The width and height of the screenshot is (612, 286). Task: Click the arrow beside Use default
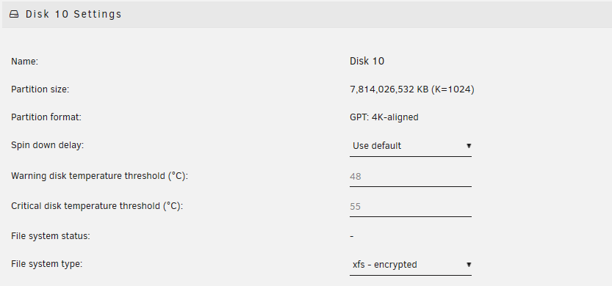[469, 146]
